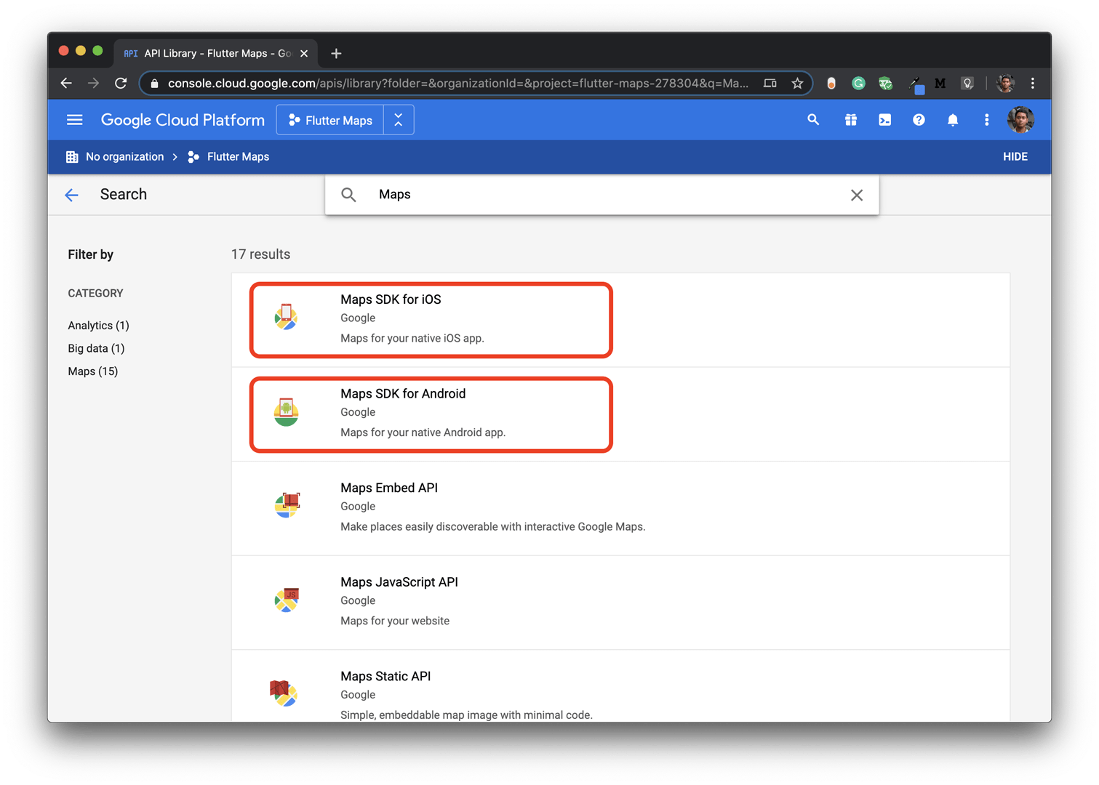Viewport: 1099px width, 785px height.
Task: Click the magnifier icon in the search box
Action: point(349,195)
